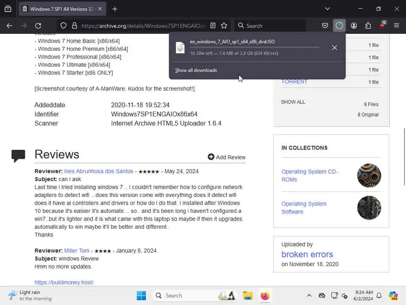The image size is (406, 305).
Task: Open Operating System Software collection
Action: [x=304, y=208]
